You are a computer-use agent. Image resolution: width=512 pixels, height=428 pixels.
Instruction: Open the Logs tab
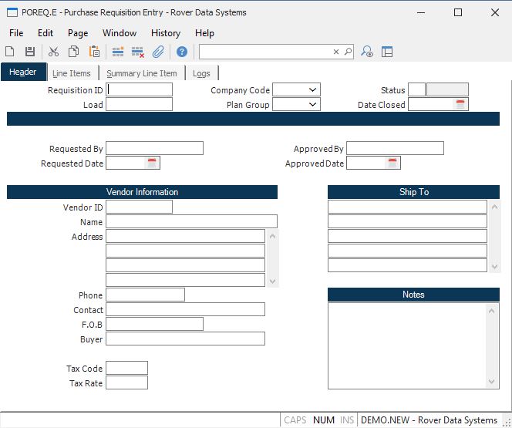pyautogui.click(x=201, y=73)
